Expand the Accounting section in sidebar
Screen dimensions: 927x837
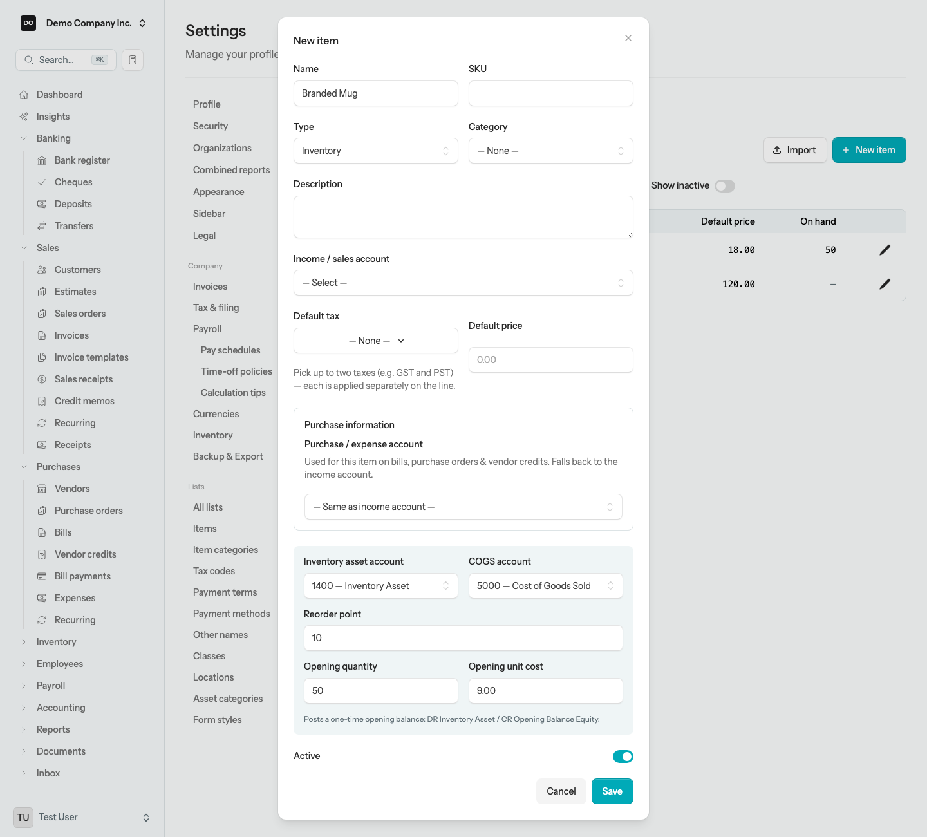(x=24, y=708)
